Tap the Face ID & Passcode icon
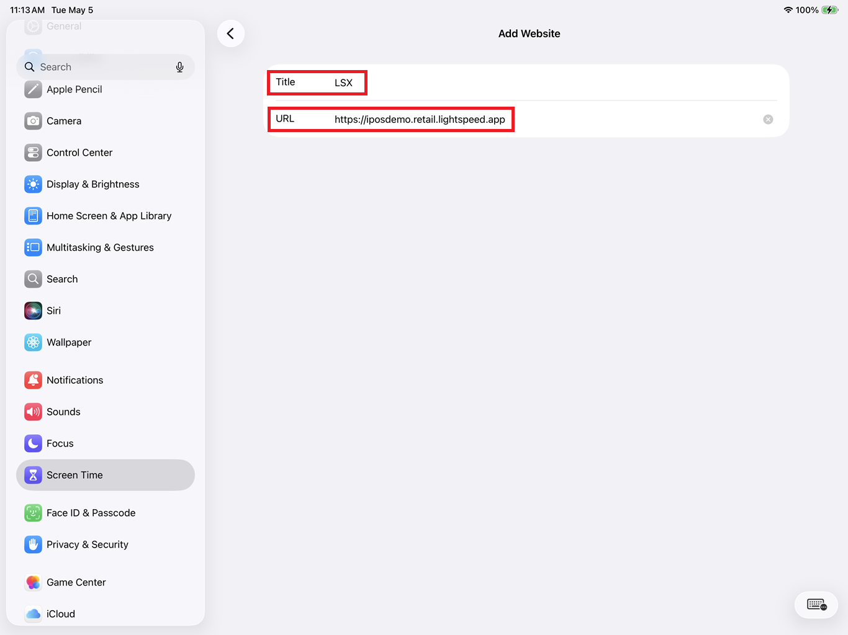The width and height of the screenshot is (848, 635). (x=34, y=513)
